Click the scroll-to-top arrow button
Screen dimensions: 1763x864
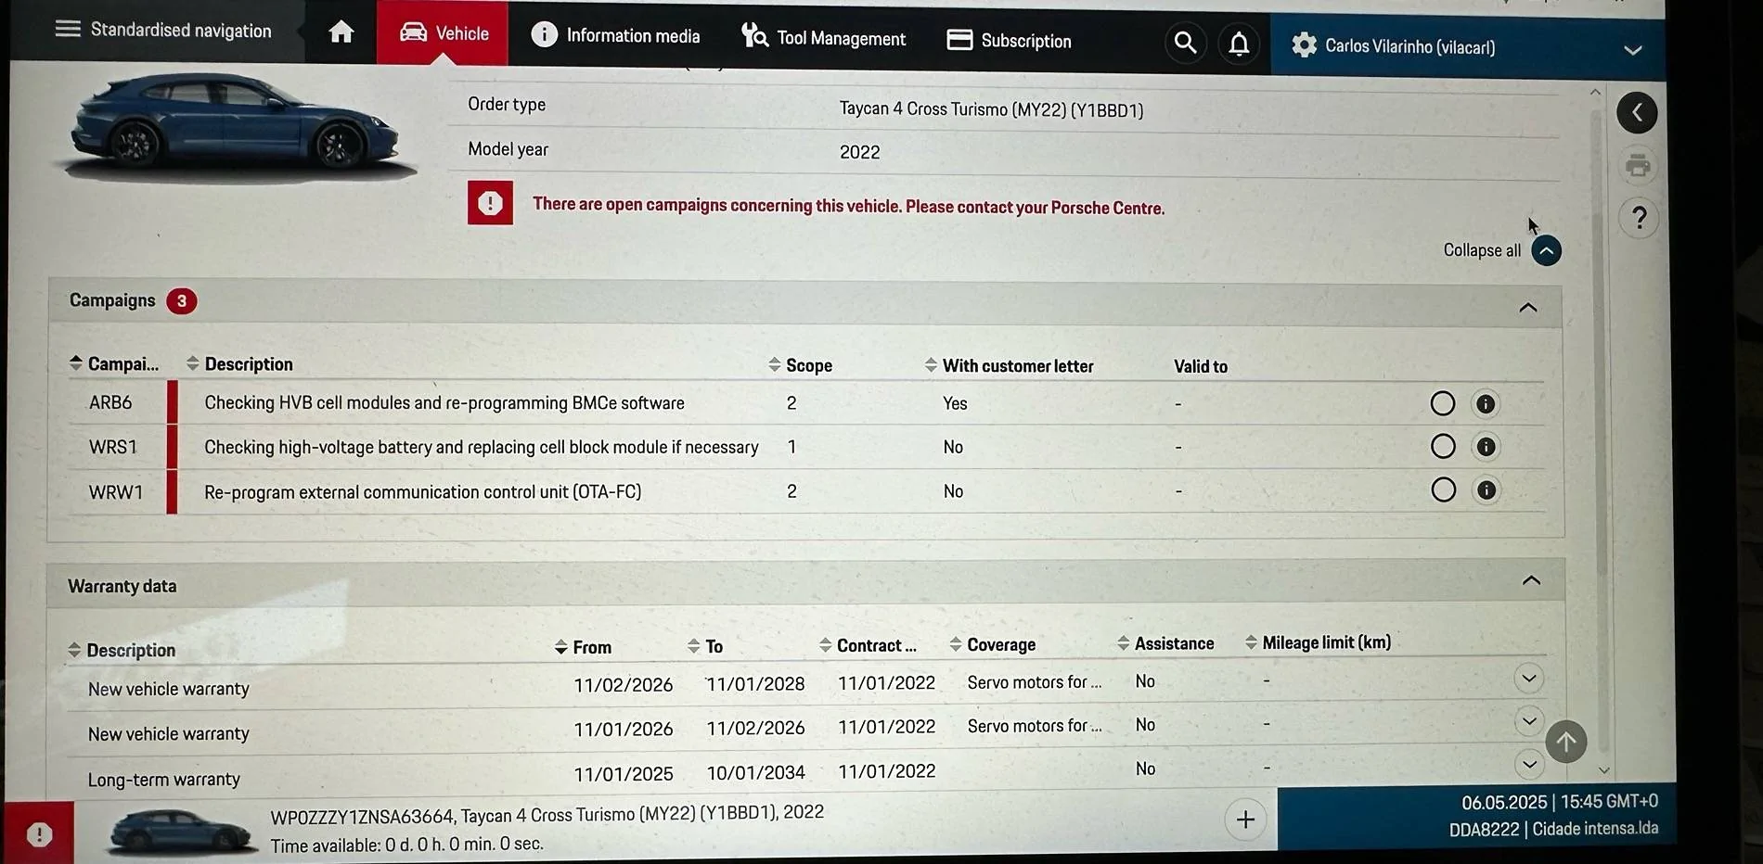pos(1566,742)
